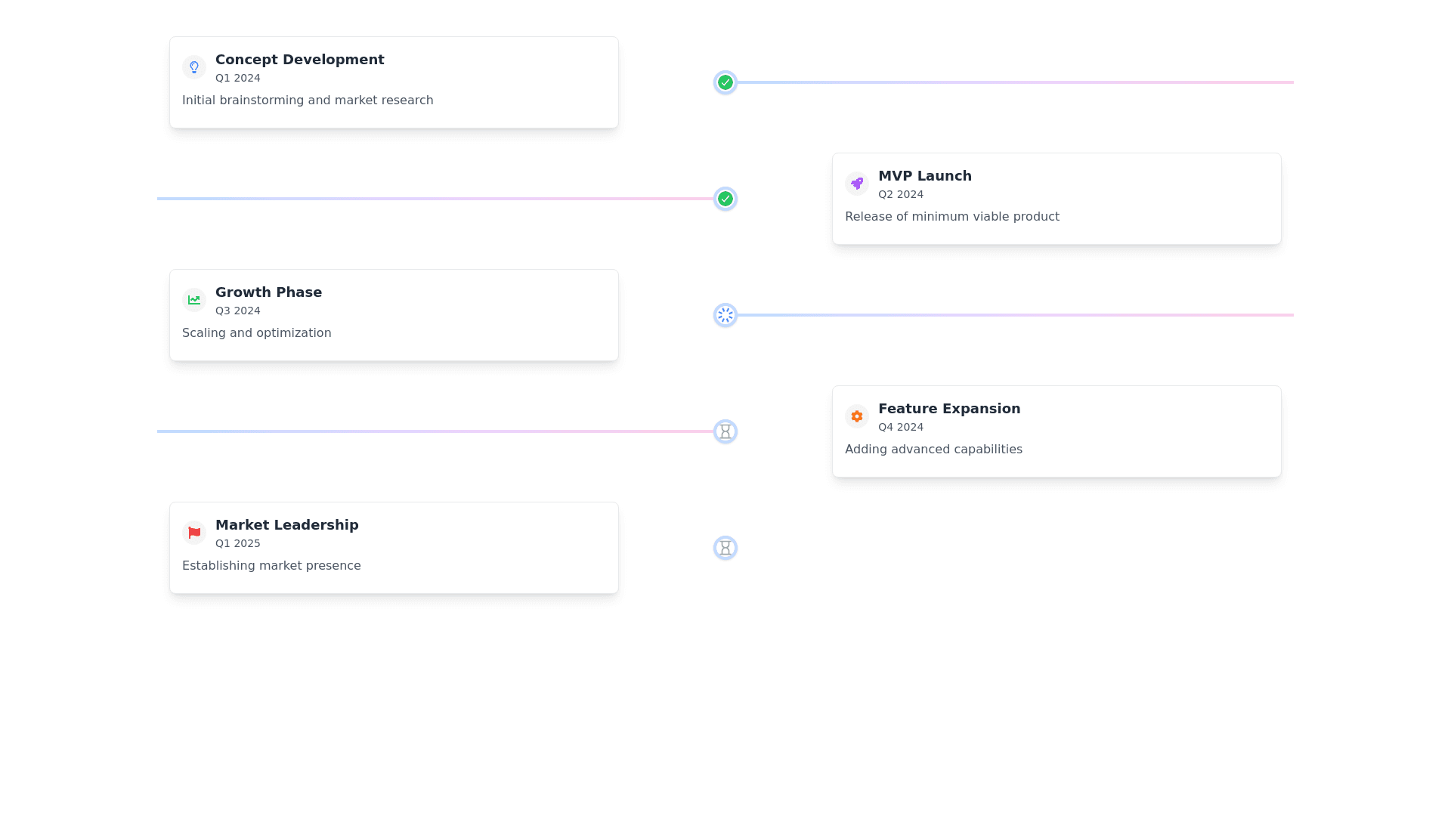This screenshot has height=816, width=1451.
Task: Click the orange gear icon on Feature Expansion
Action: pyautogui.click(x=856, y=416)
